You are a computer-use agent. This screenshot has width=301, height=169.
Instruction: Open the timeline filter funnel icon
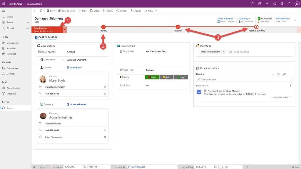(x=279, y=74)
